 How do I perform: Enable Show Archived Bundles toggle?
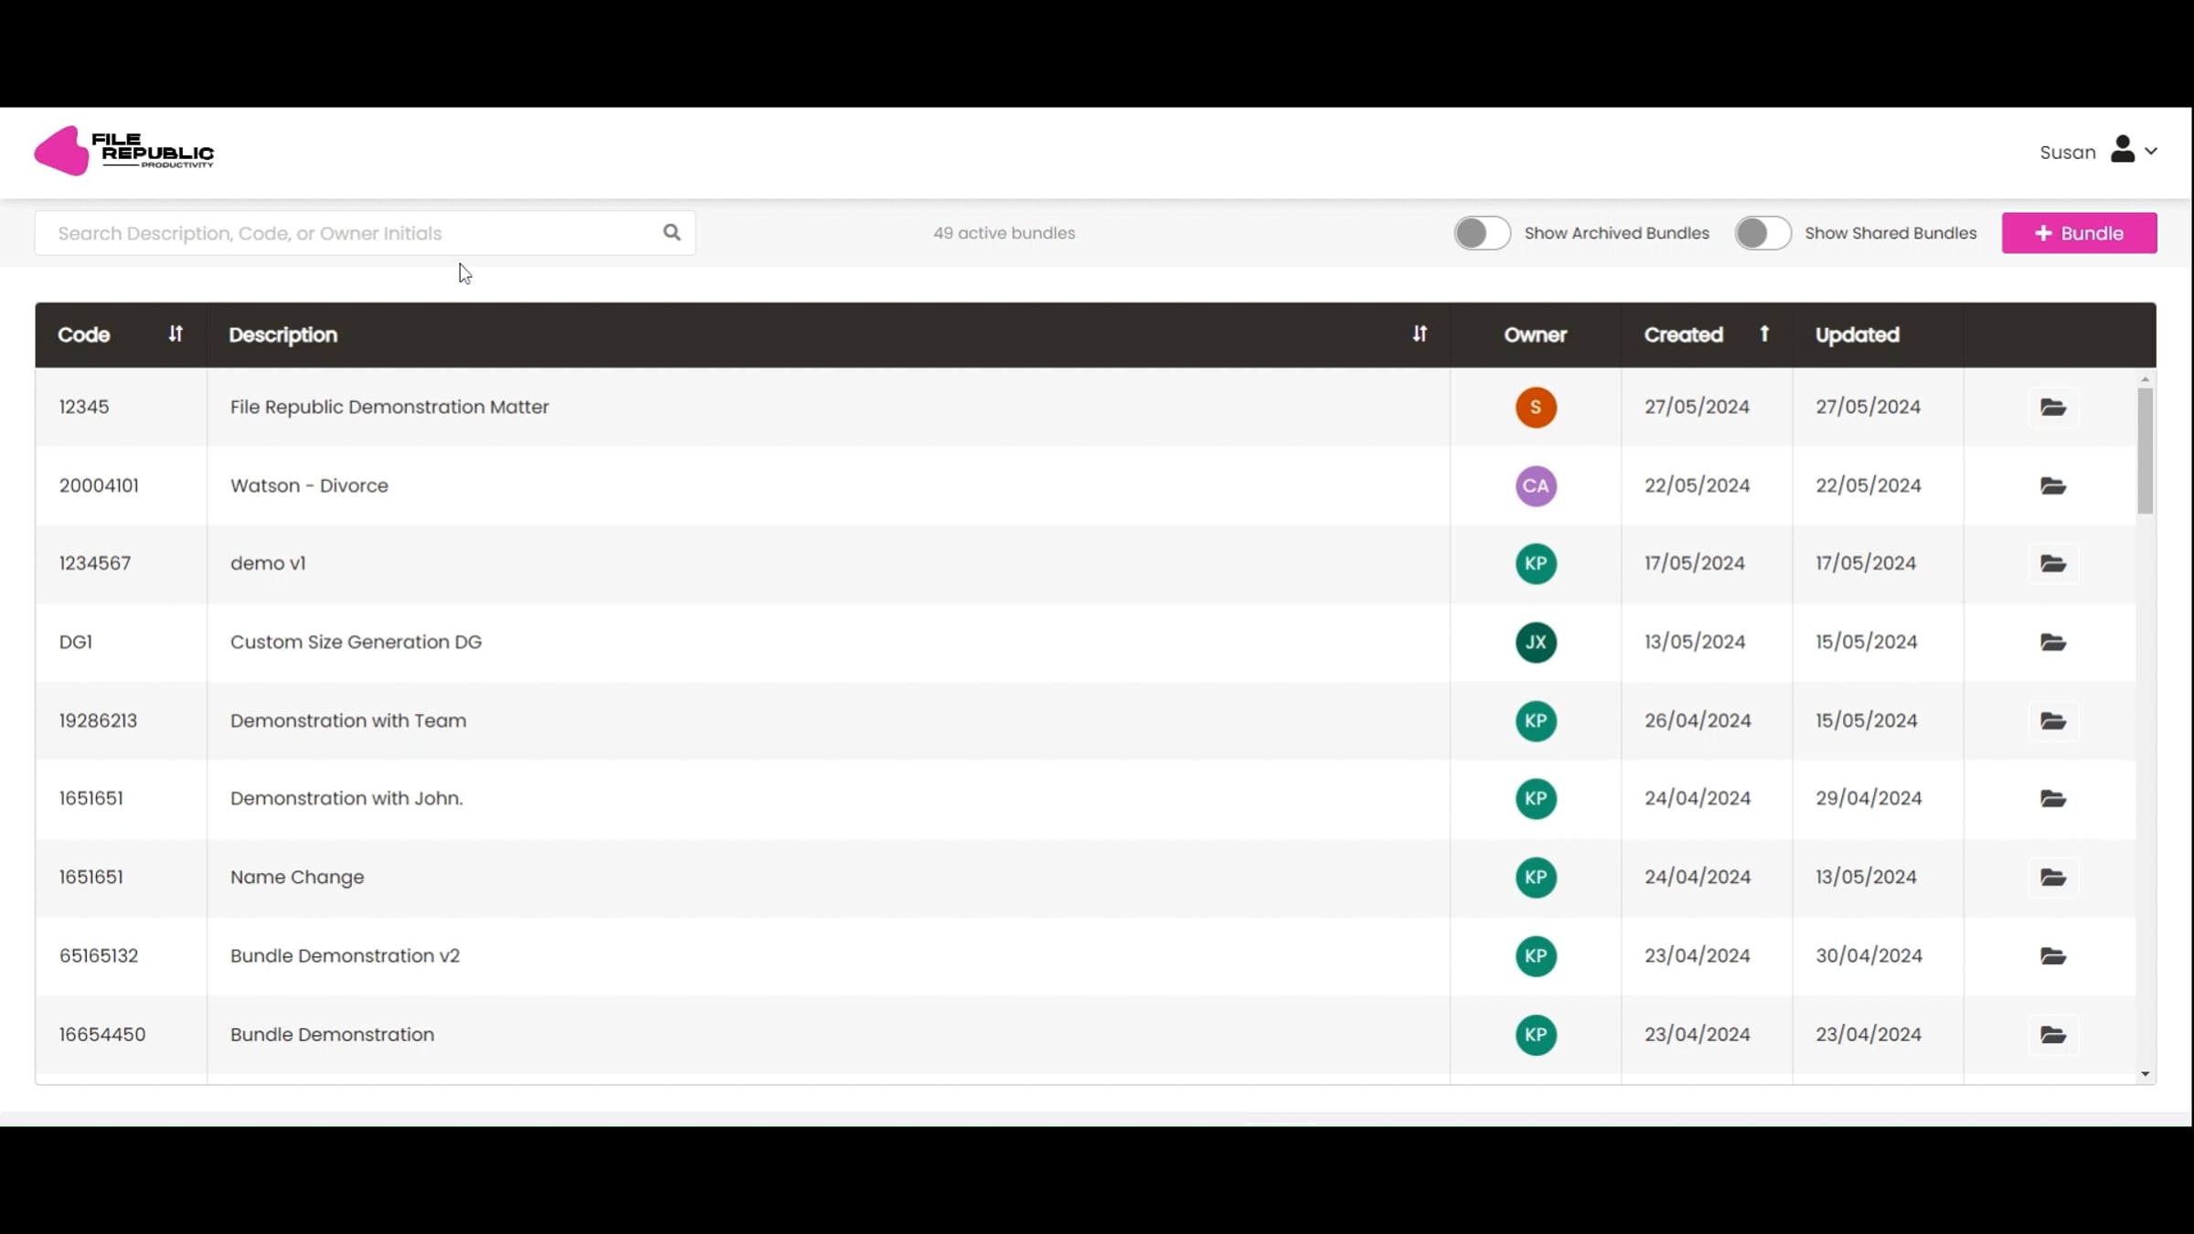pos(1482,233)
